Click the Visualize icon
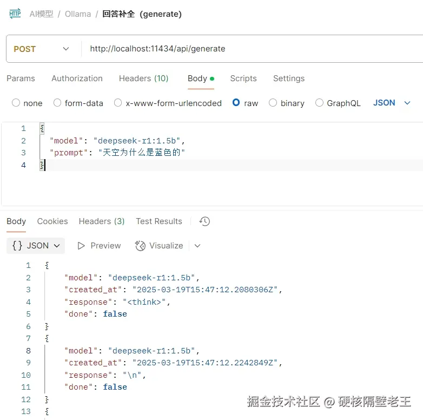This screenshot has width=423, height=420. pyautogui.click(x=140, y=246)
